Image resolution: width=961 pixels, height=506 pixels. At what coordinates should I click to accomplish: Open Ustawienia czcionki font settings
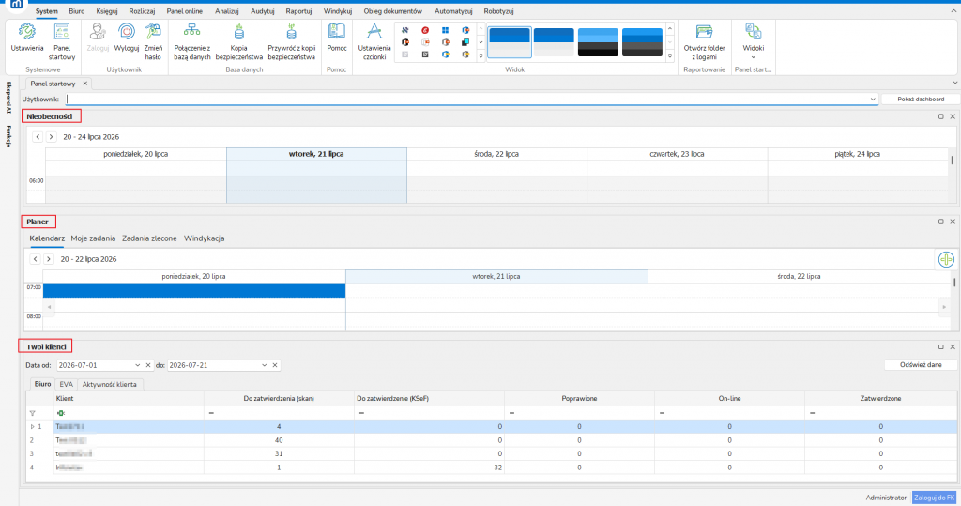point(374,41)
